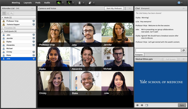Select Professor Vinje in attendee list
The height and width of the screenshot is (109, 188).
(x=18, y=21)
